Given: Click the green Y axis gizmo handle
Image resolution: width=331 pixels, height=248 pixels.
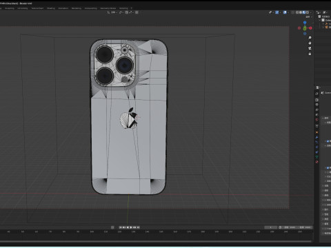Looking at the screenshot, I should (305, 28).
